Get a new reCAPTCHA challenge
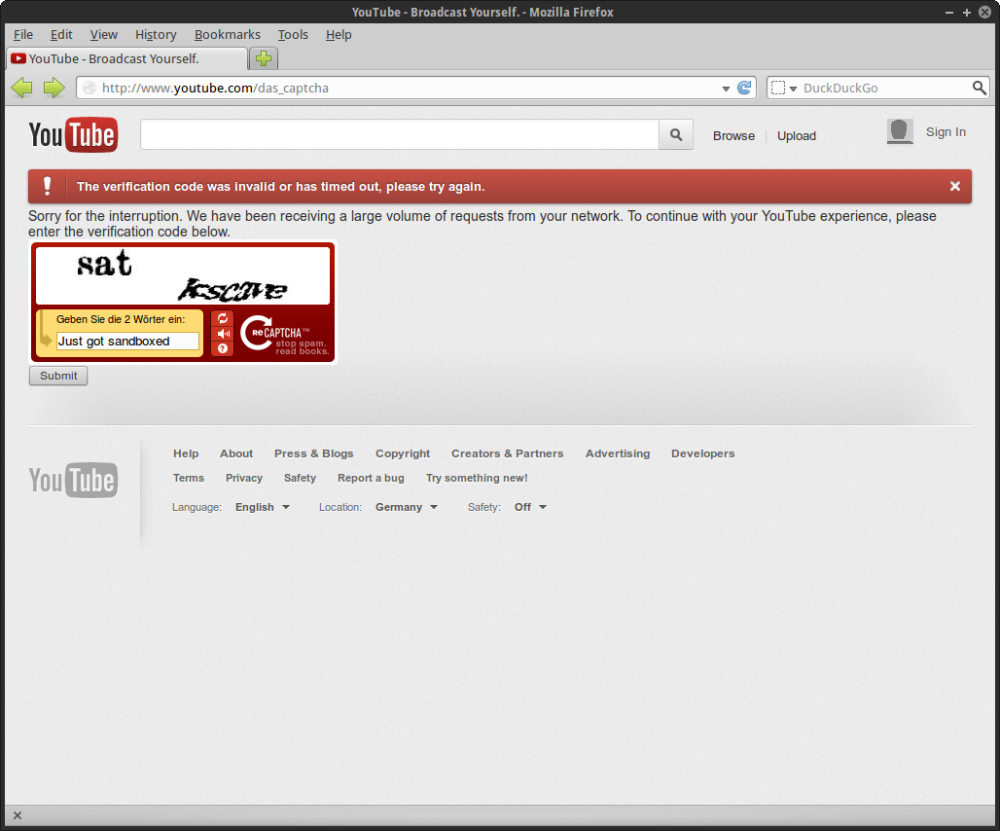Image resolution: width=1000 pixels, height=831 pixels. click(223, 318)
